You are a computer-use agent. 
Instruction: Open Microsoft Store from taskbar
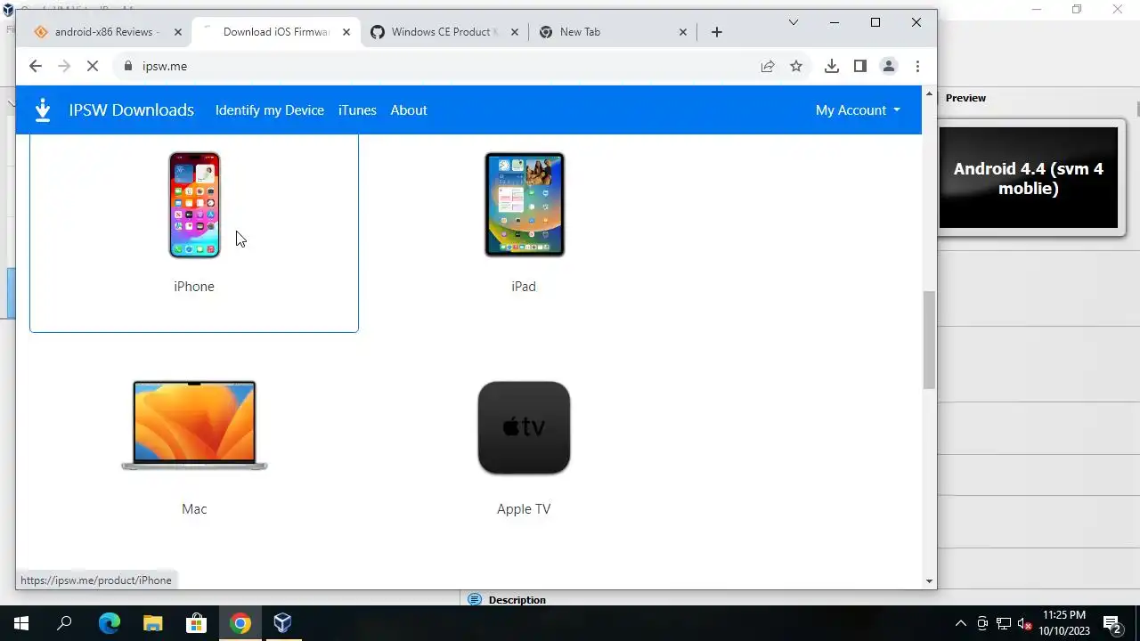tap(196, 623)
